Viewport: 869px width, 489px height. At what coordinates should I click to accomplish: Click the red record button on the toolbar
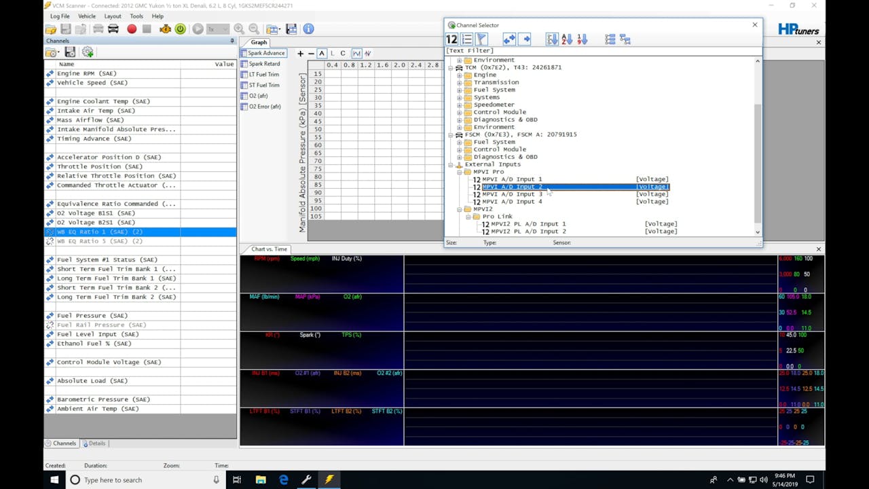tap(131, 29)
